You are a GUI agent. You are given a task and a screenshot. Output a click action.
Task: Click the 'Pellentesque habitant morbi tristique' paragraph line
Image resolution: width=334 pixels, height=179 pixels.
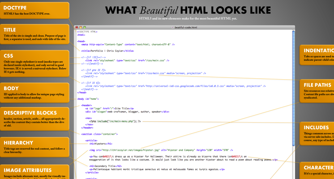point(157,169)
